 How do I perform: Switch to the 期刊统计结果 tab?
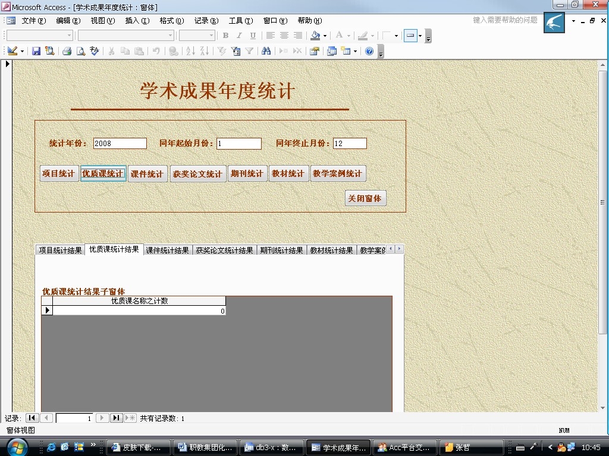(281, 251)
